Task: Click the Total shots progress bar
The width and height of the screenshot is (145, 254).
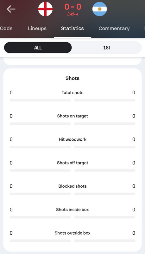Action: tap(72, 100)
